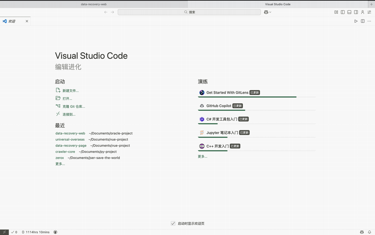This screenshot has height=235, width=375.
Task: Click the Copilot icon in walkthrough list
Action: coord(202,106)
